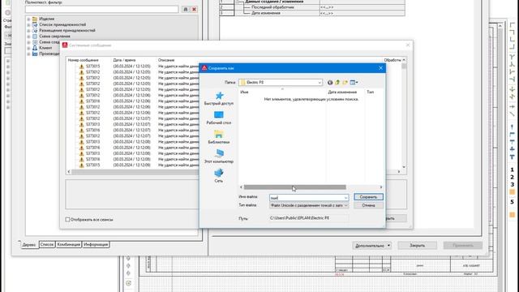Expand the Список принадлежностей tree node
The height and width of the screenshot is (292, 519).
click(28, 25)
